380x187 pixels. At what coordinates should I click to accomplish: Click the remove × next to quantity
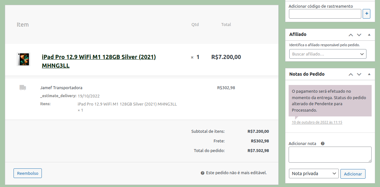tap(192, 57)
